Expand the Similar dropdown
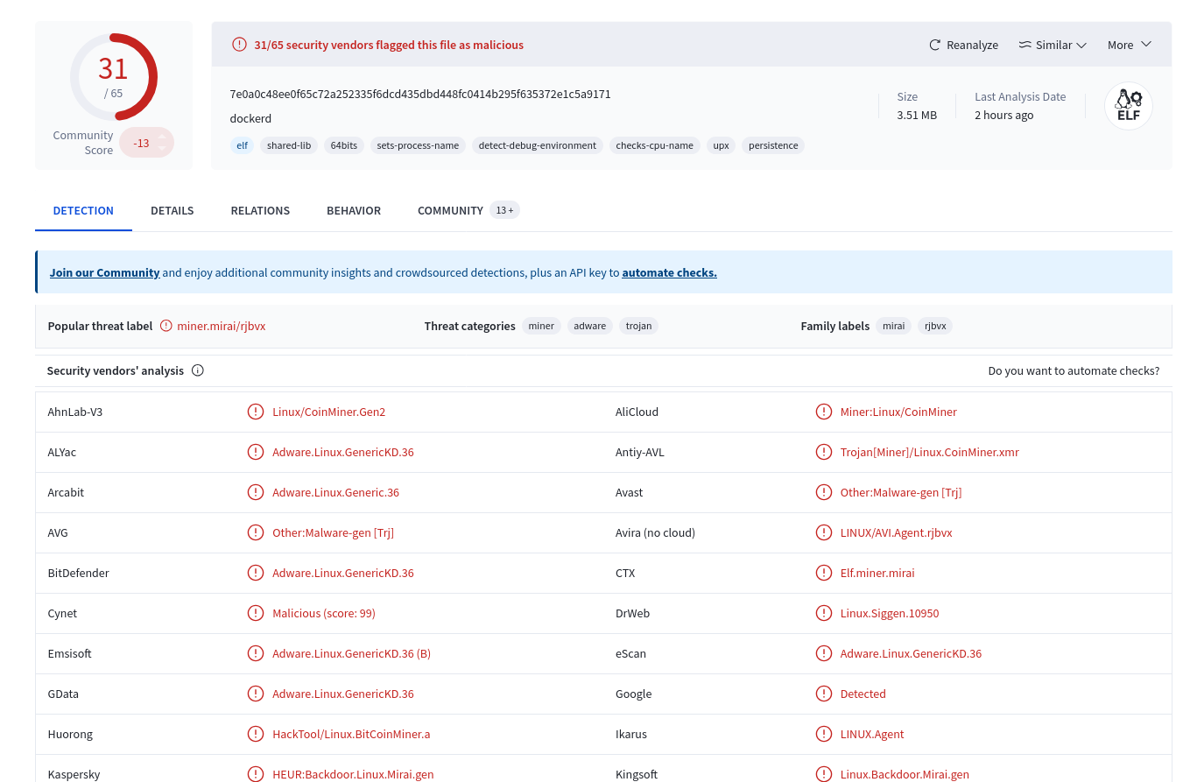1190x782 pixels. pos(1081,45)
